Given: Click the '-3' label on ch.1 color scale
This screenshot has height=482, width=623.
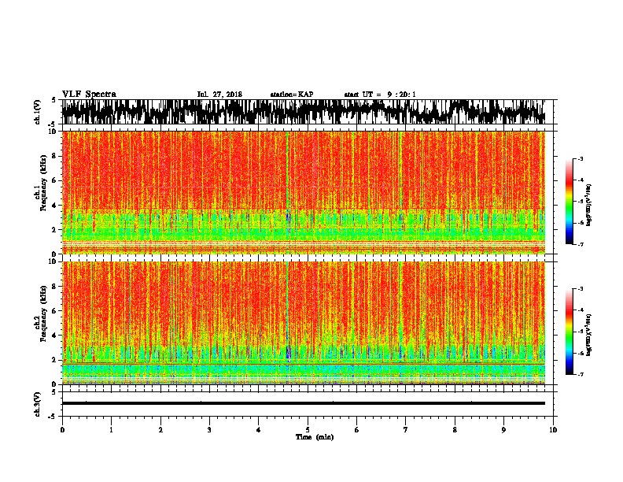Looking at the screenshot, I should [x=581, y=159].
